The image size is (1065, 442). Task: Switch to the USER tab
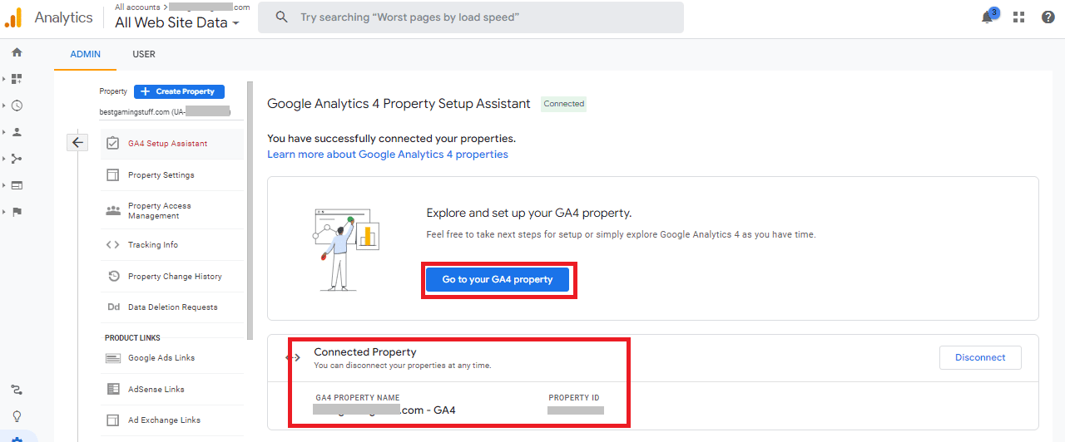point(144,54)
